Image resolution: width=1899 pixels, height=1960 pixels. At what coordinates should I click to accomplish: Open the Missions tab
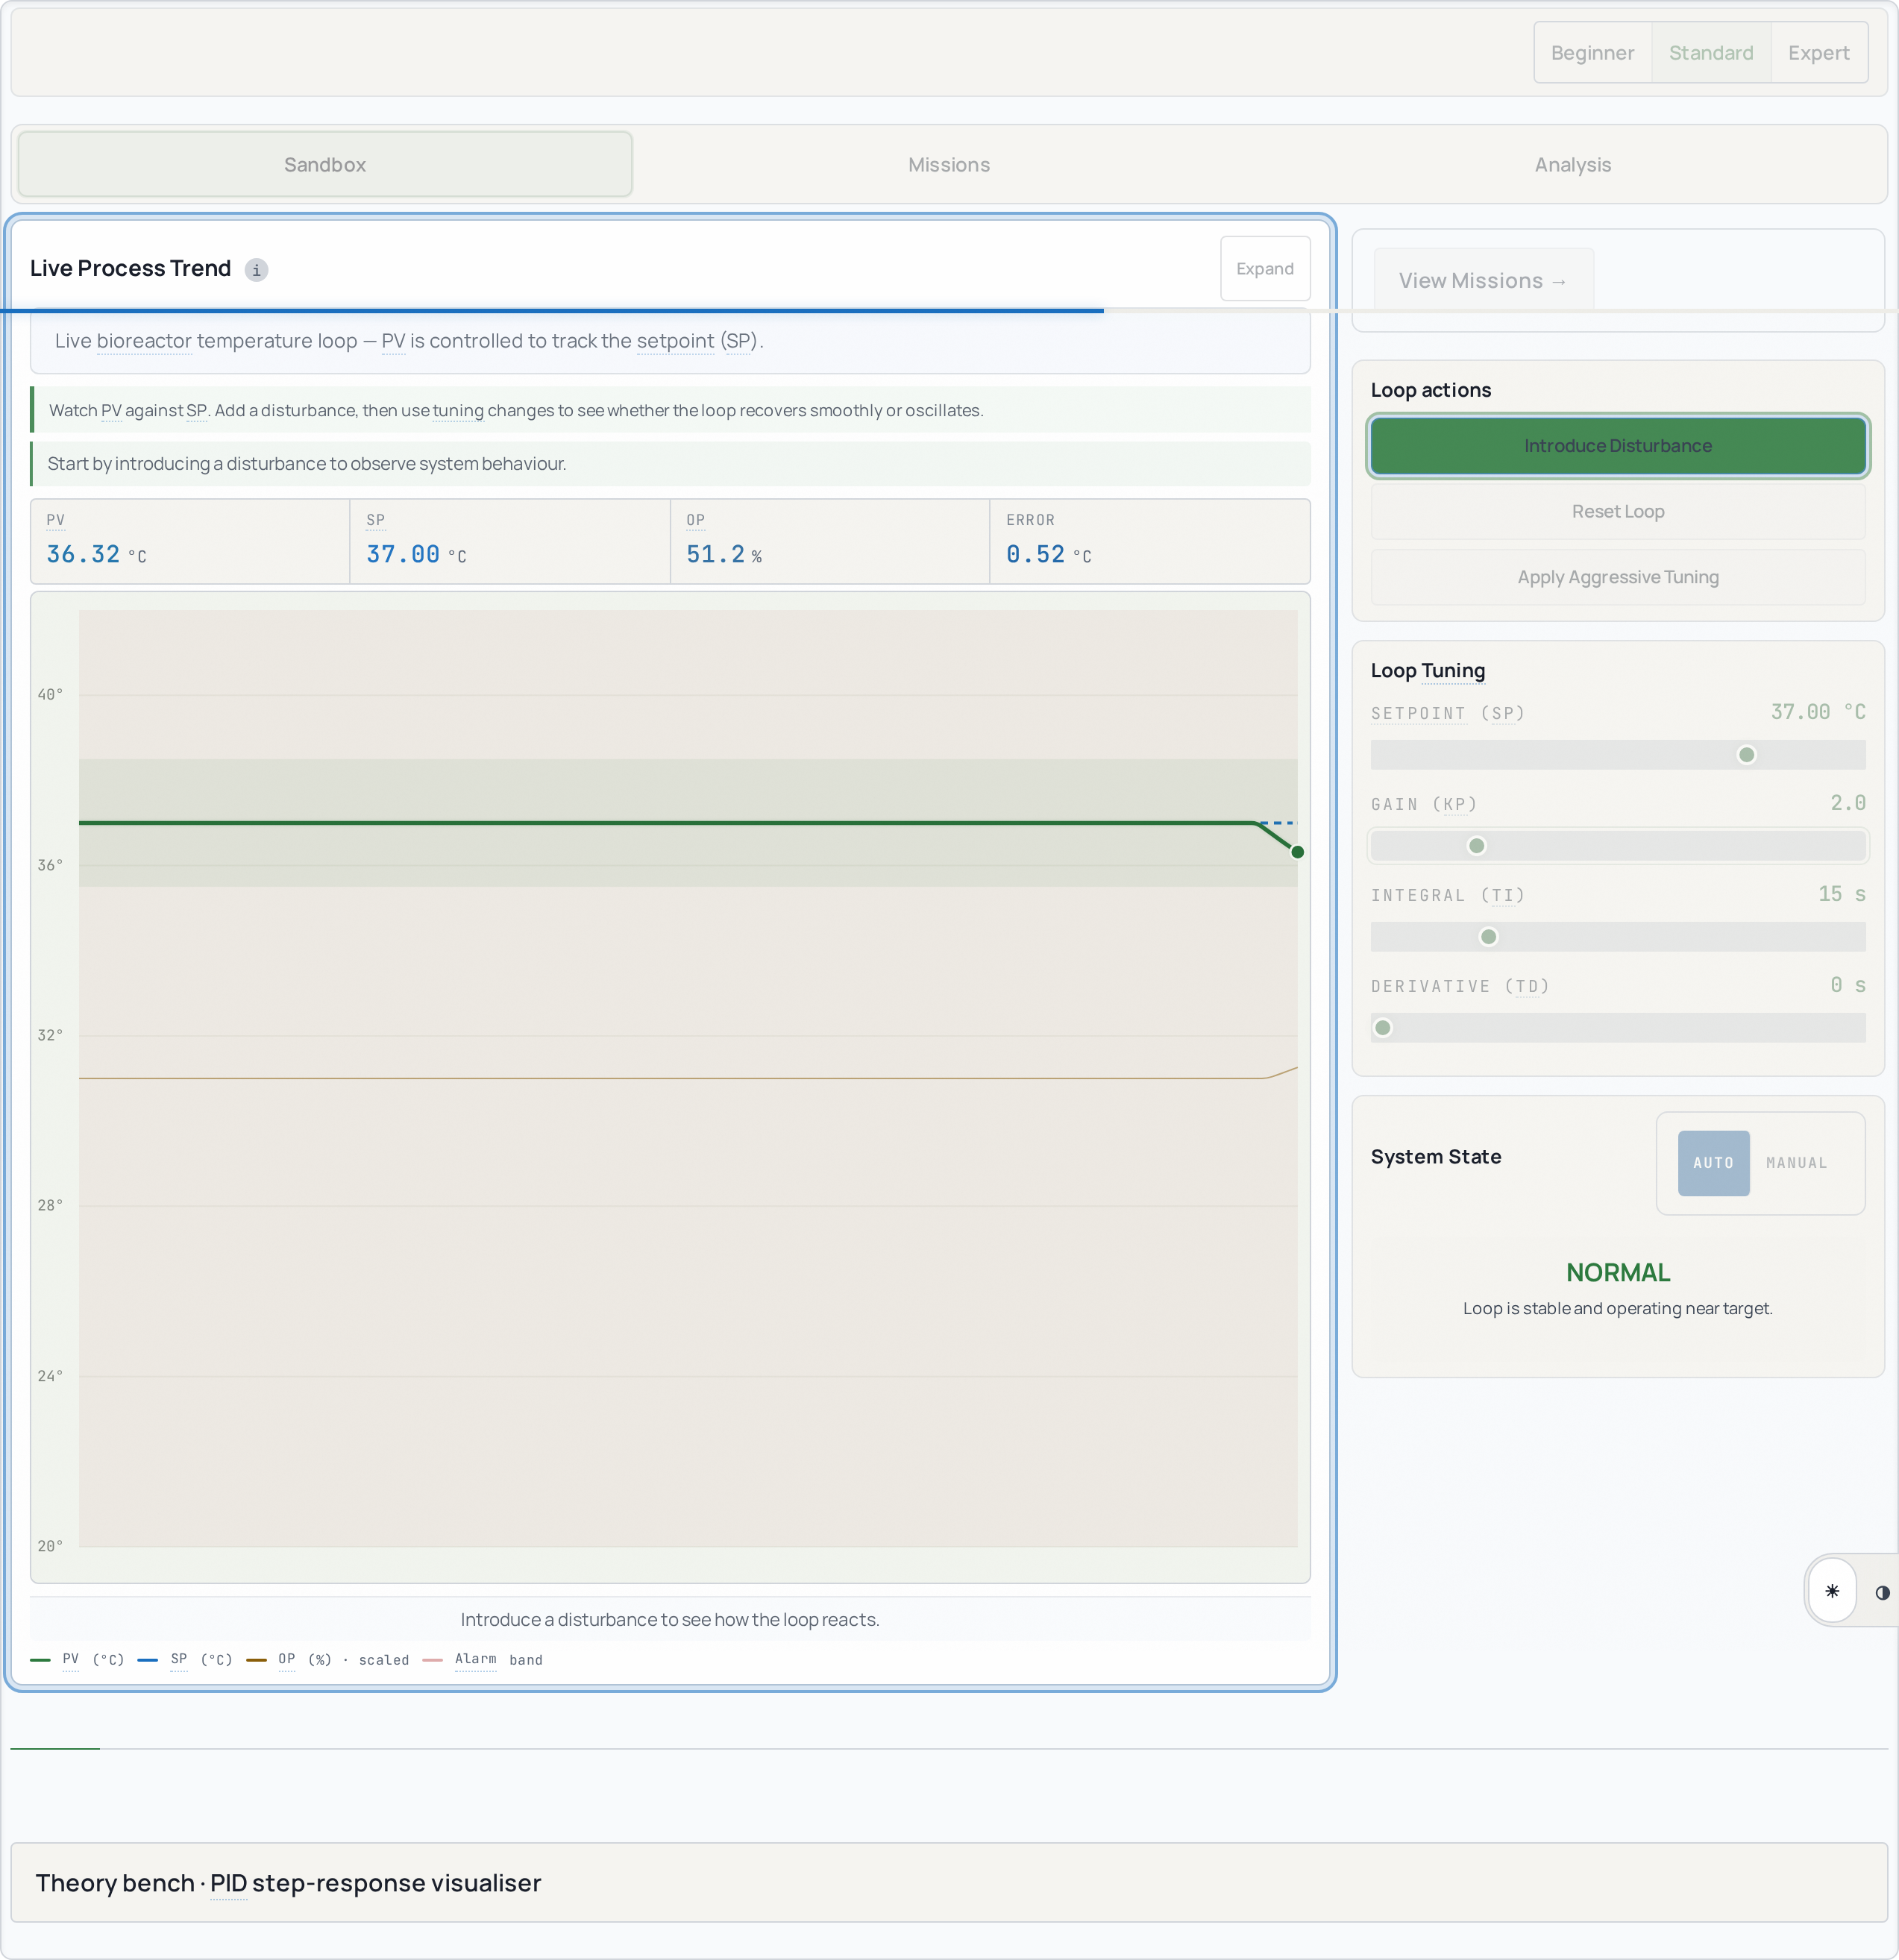coord(949,165)
